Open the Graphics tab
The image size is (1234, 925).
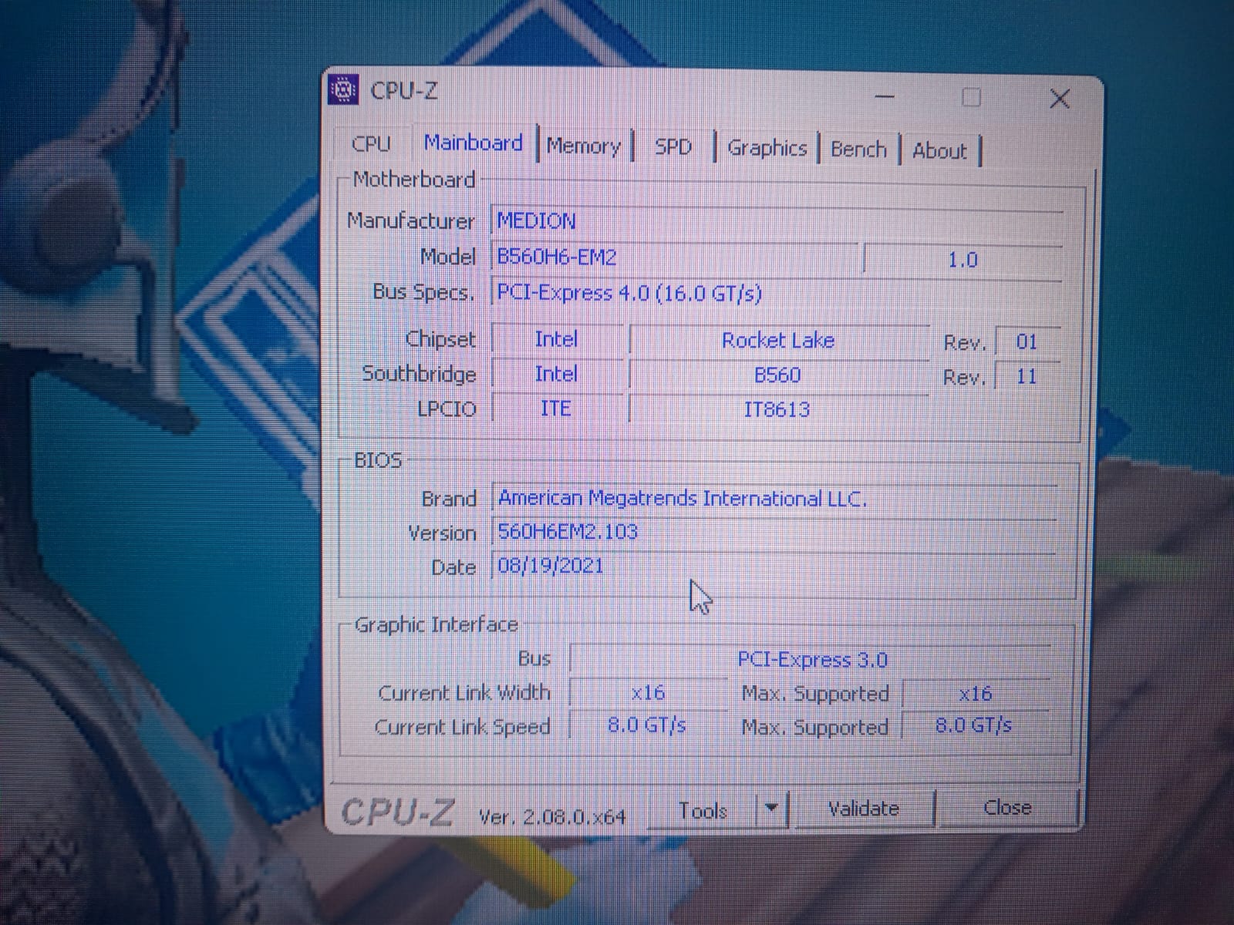[767, 148]
